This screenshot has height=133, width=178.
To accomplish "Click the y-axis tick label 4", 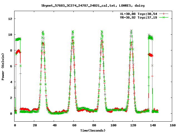I will (x=11, y=82).
